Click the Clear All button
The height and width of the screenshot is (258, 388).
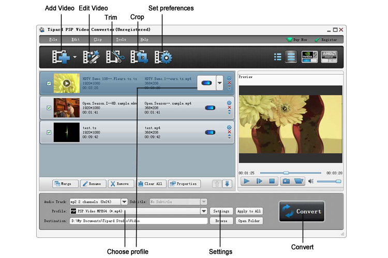152,184
